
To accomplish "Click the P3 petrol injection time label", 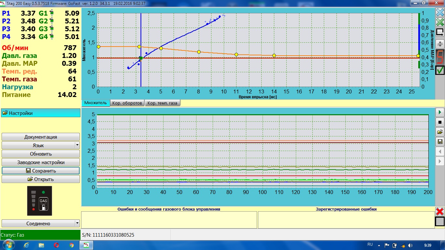I will pyautogui.click(x=6, y=29).
